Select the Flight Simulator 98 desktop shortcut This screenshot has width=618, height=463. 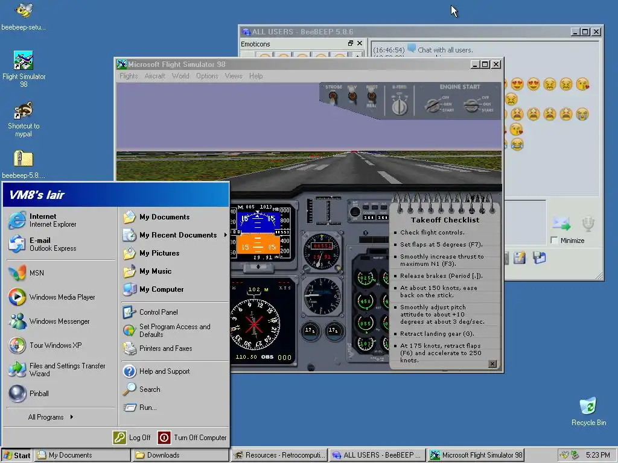[x=24, y=69]
